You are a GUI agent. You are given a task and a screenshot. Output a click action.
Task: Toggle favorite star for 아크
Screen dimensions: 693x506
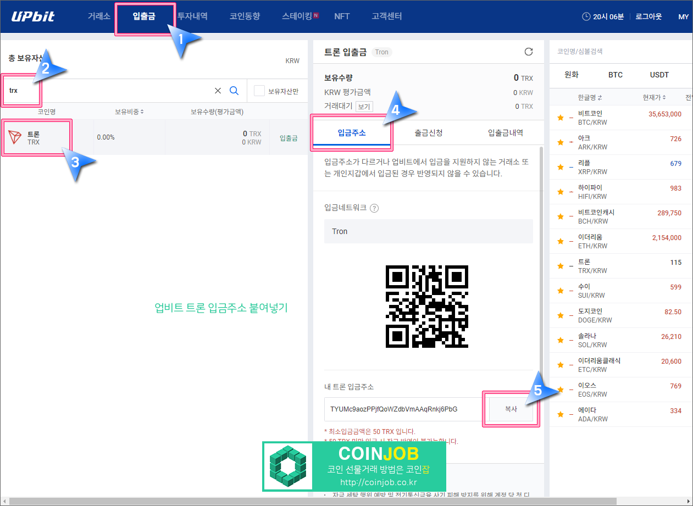pos(561,142)
